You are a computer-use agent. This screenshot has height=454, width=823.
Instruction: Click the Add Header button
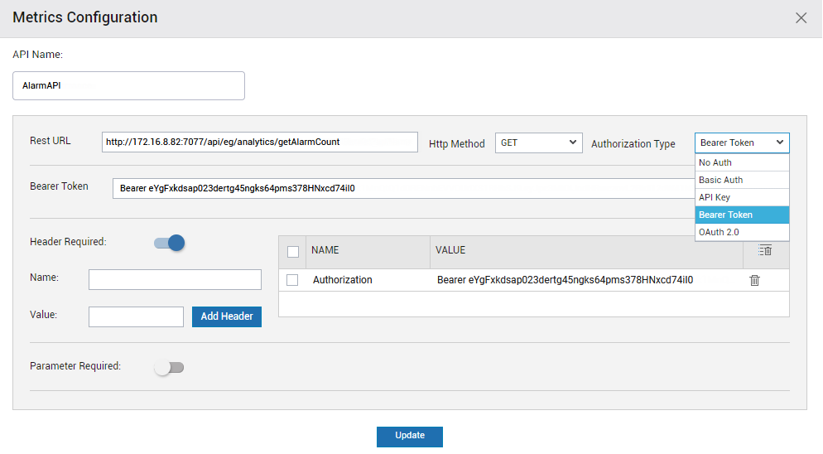point(227,316)
